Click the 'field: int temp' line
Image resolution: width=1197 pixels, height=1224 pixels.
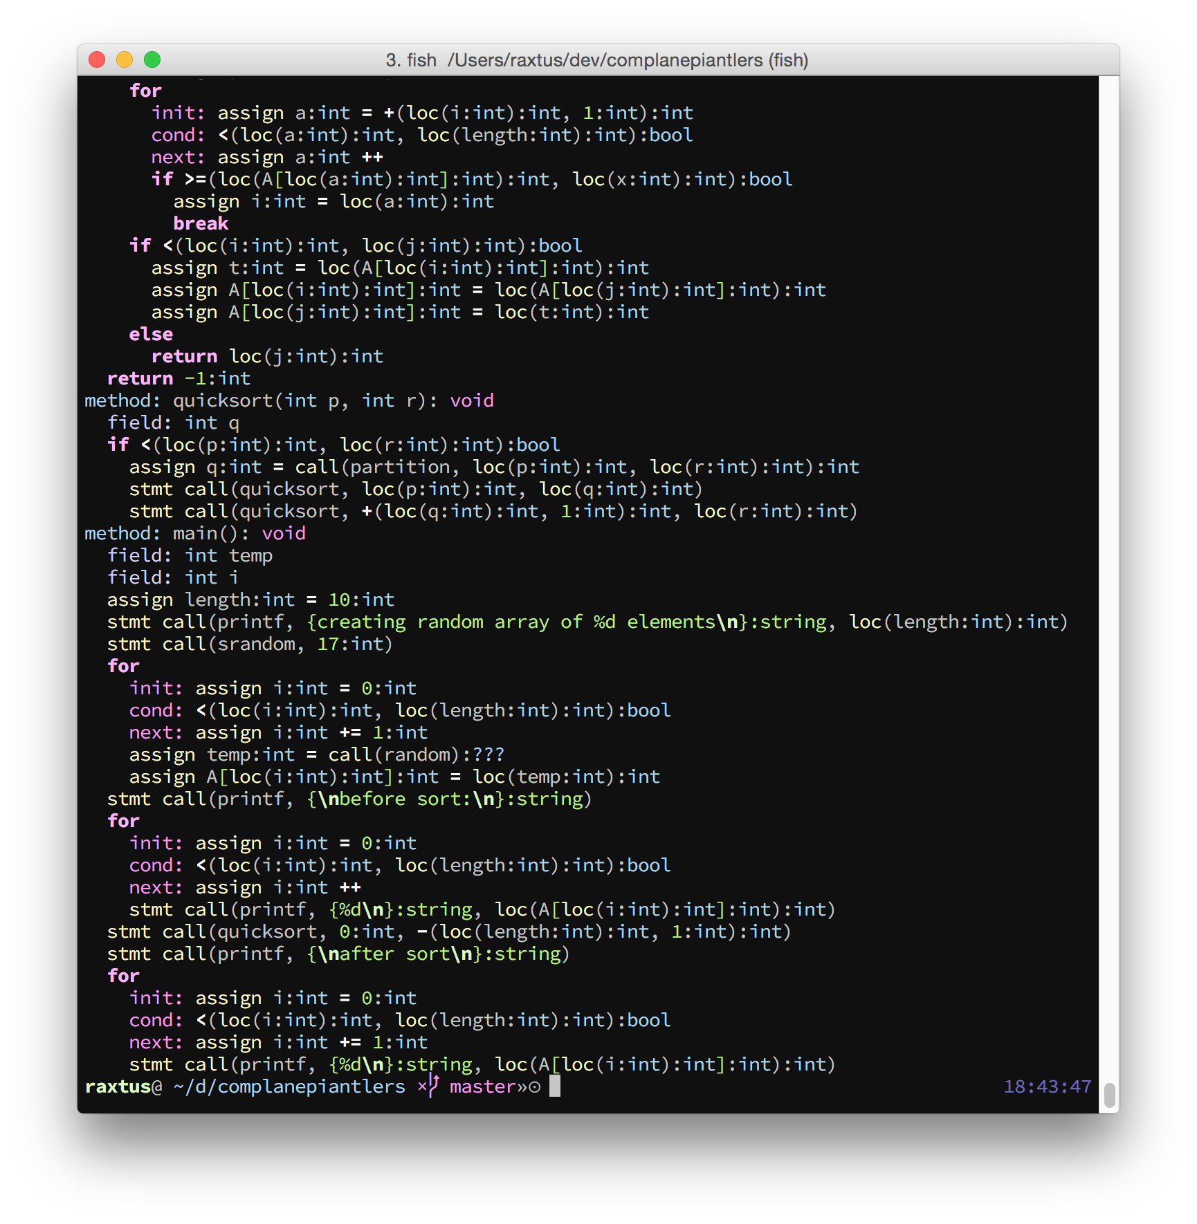[x=190, y=556]
